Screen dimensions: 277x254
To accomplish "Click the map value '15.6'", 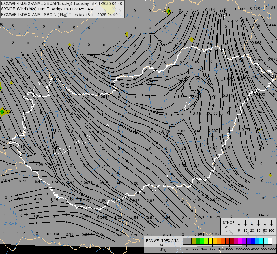I will click(7, 181).
